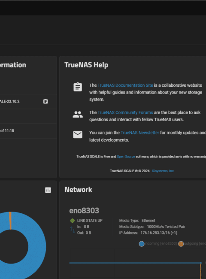Click the people icon beside Community Forums text
The width and height of the screenshot is (206, 279).
[78, 115]
